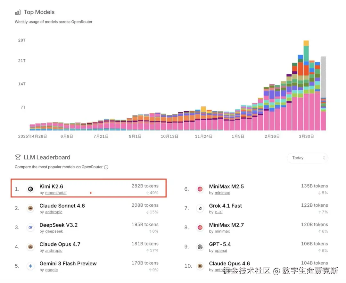The height and width of the screenshot is (283, 346).
Task: Click the info icon beside OpenRouter description
Action: tap(106, 167)
